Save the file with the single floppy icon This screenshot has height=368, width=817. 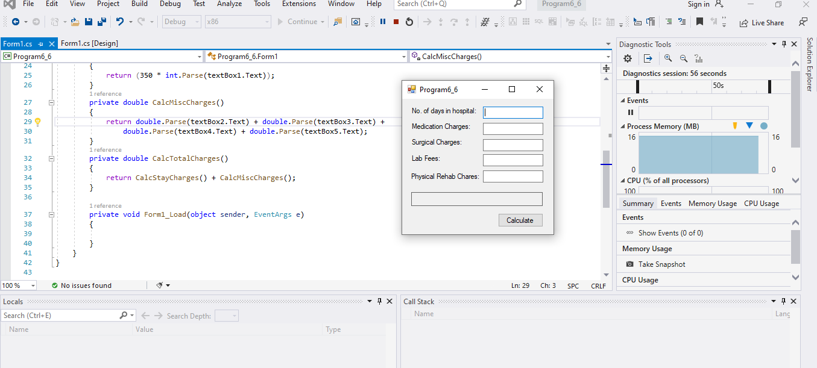(x=89, y=22)
